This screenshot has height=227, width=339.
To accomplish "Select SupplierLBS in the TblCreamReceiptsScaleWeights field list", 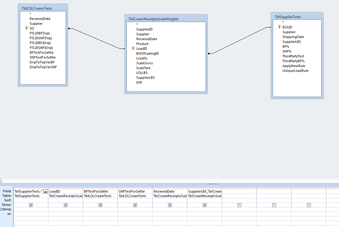I will coord(146,78).
